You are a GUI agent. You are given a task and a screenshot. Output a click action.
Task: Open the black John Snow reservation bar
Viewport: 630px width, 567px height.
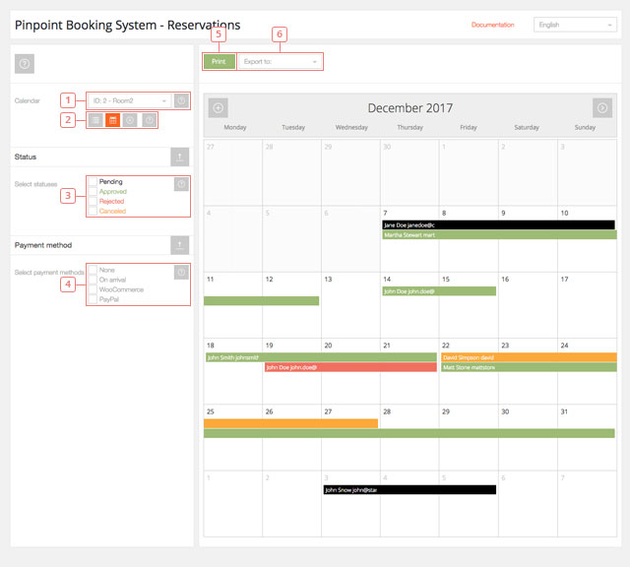[x=409, y=490]
